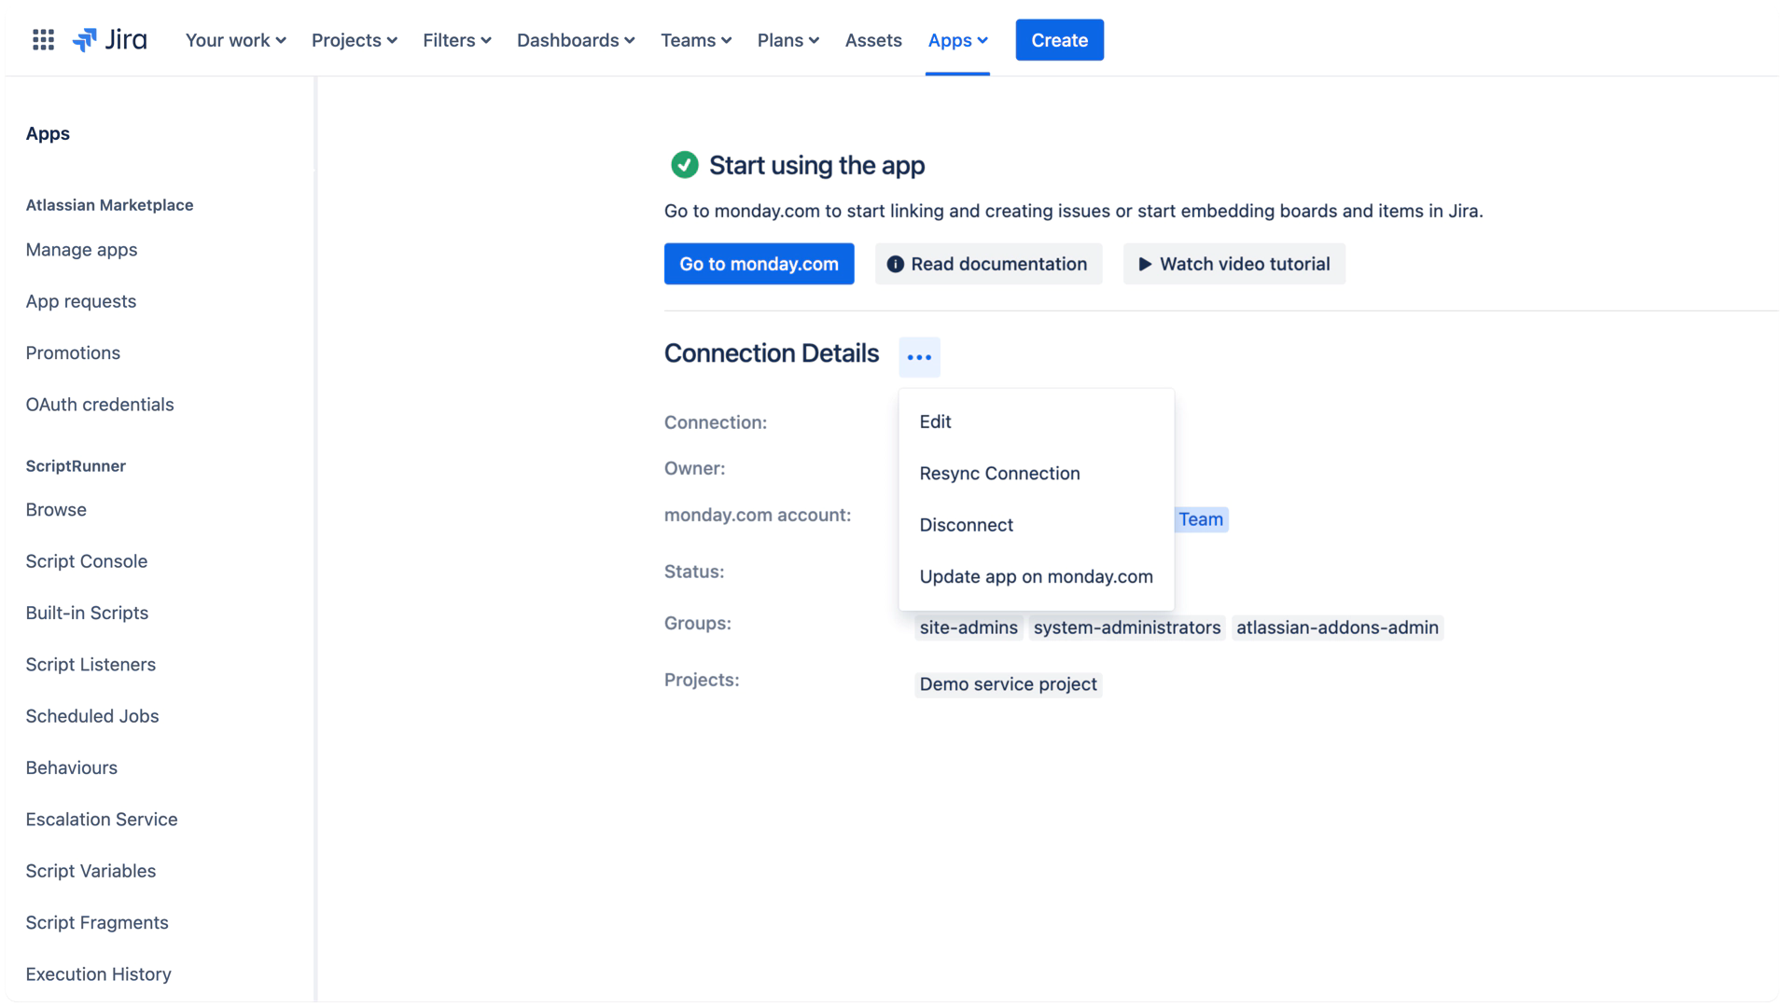
Task: Click the three-dots Connection Details menu button
Action: pyautogui.click(x=919, y=357)
